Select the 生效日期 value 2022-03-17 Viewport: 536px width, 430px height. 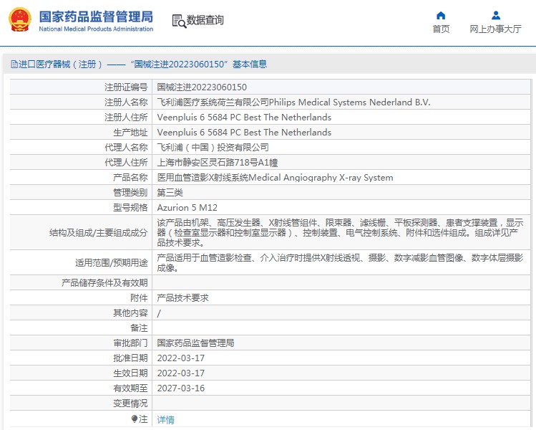[181, 373]
